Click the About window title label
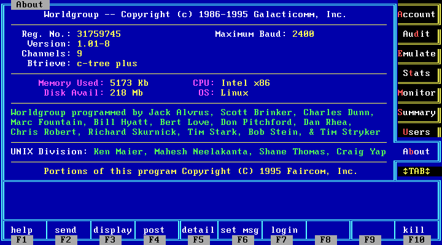The height and width of the screenshot is (245, 442). click(x=29, y=4)
